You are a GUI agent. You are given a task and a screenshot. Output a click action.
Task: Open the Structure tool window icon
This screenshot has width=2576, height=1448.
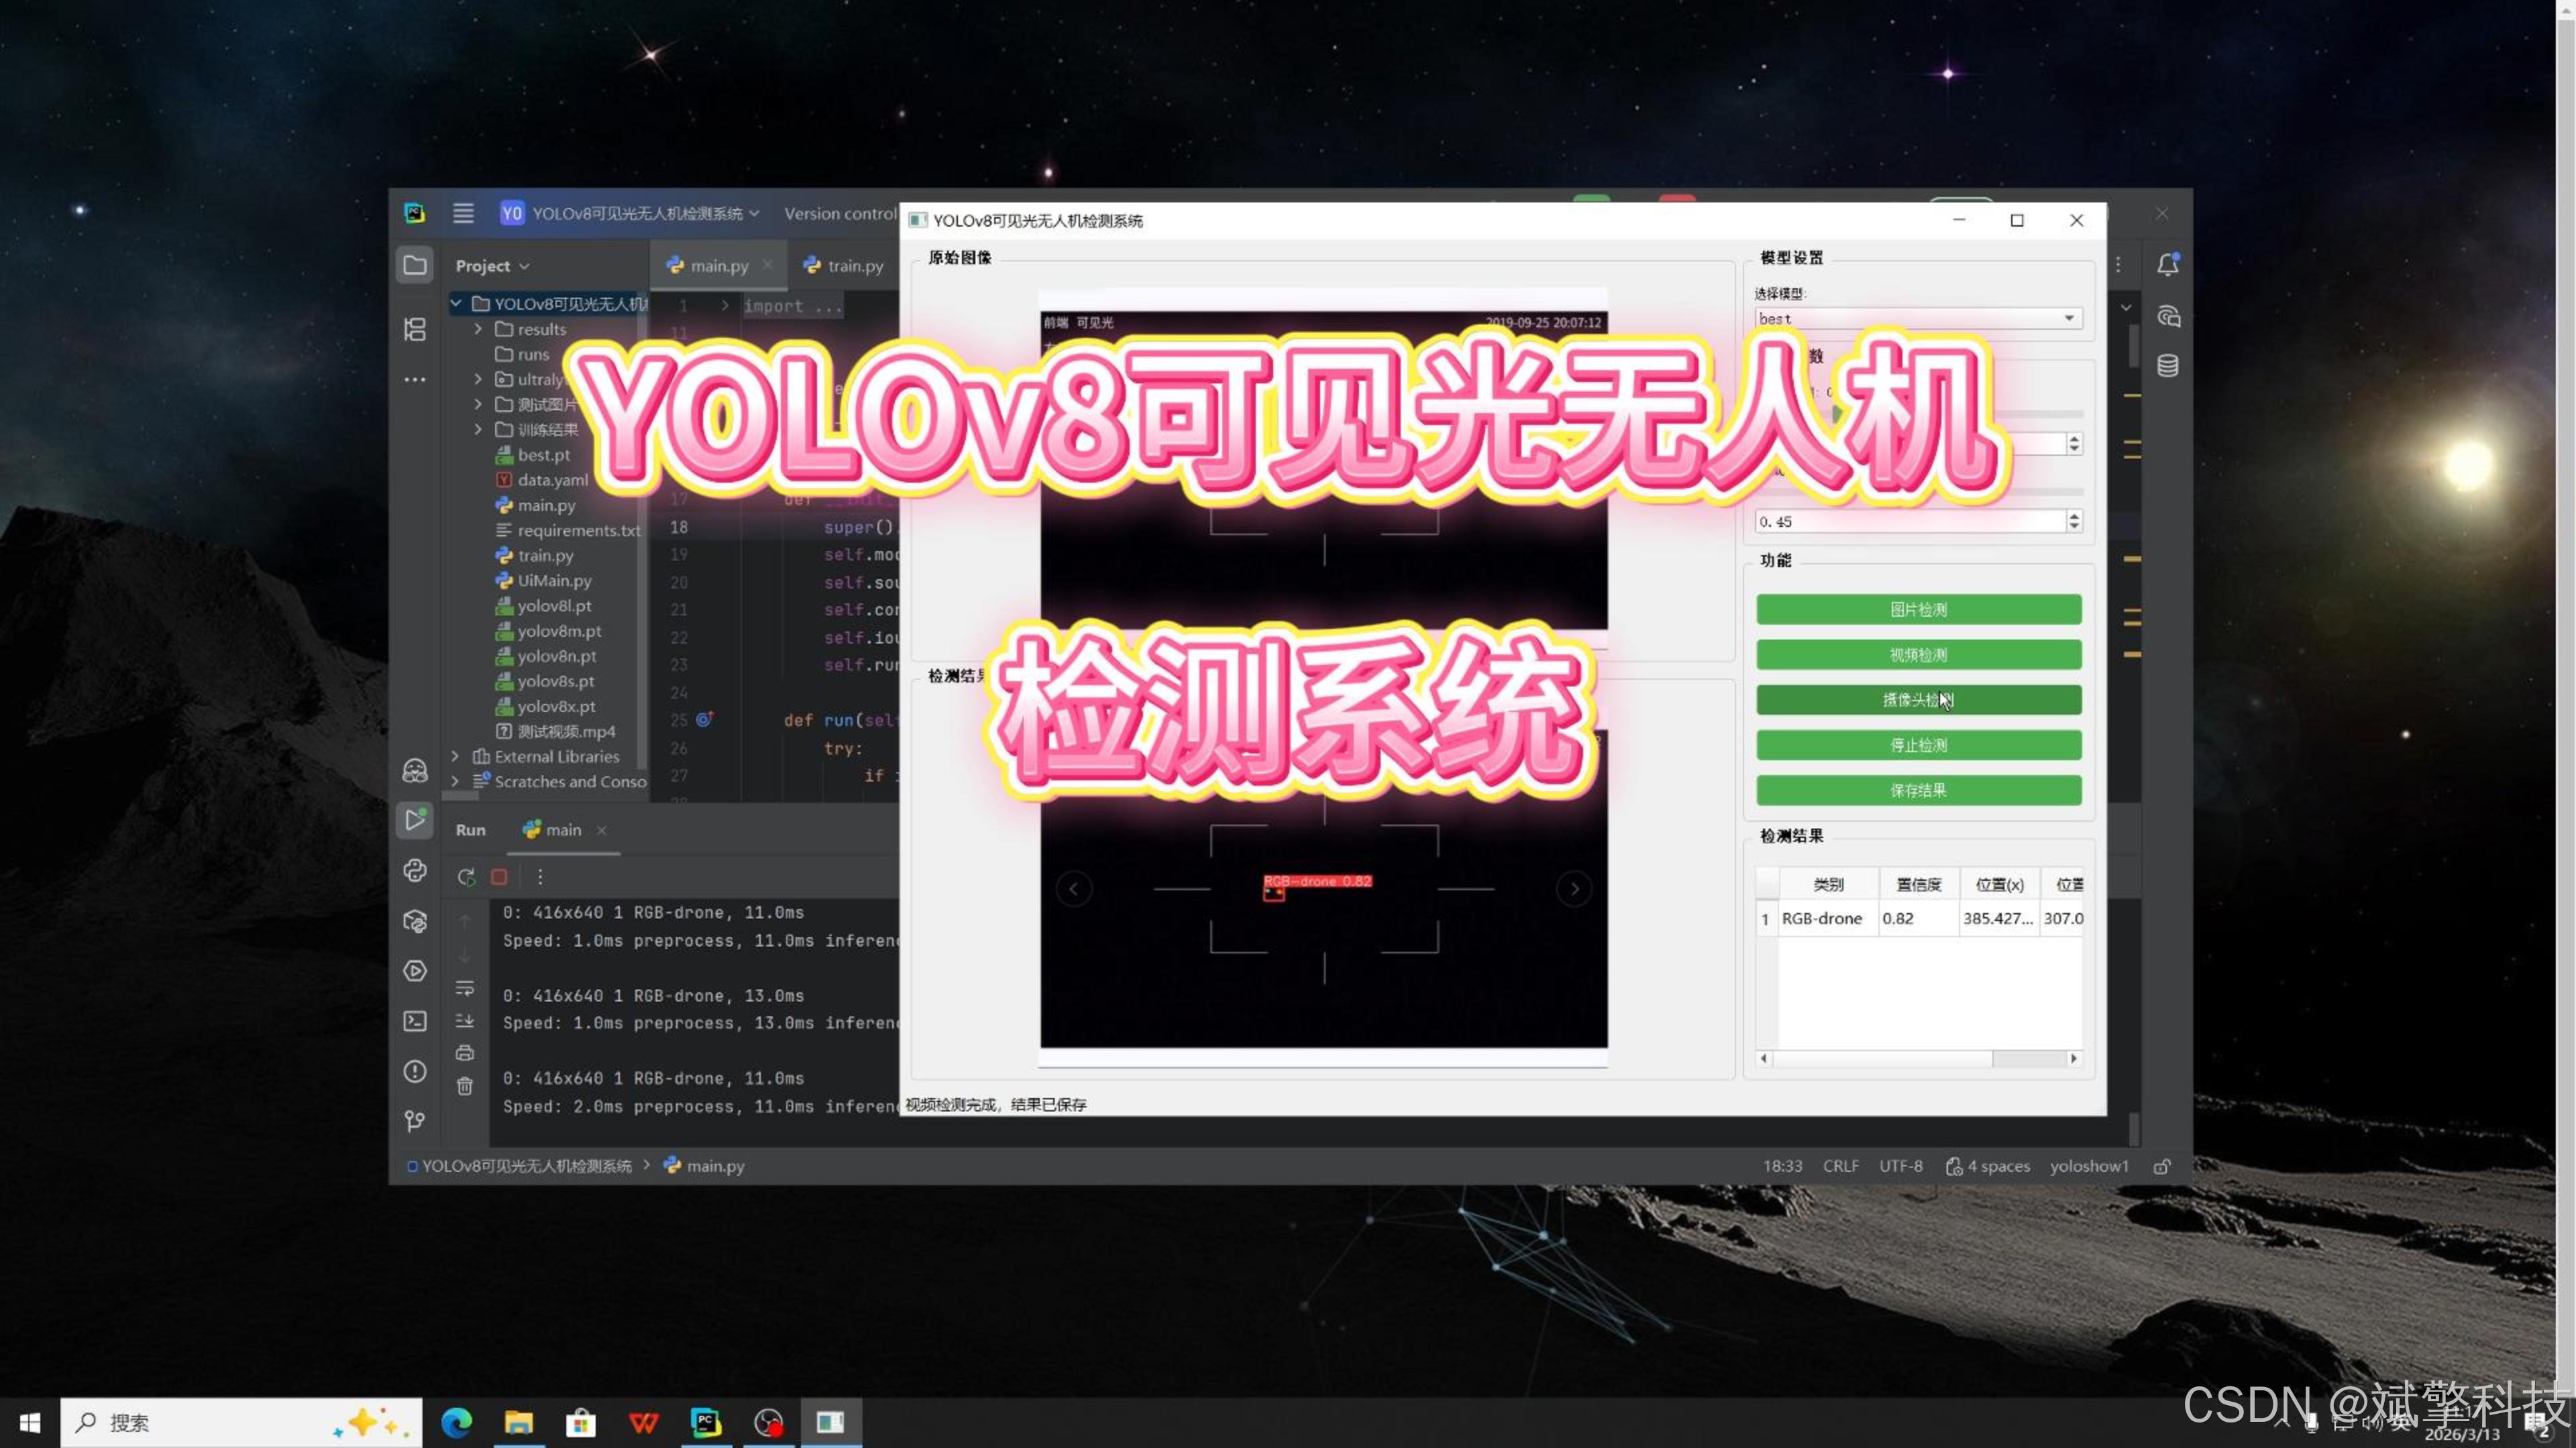(415, 328)
